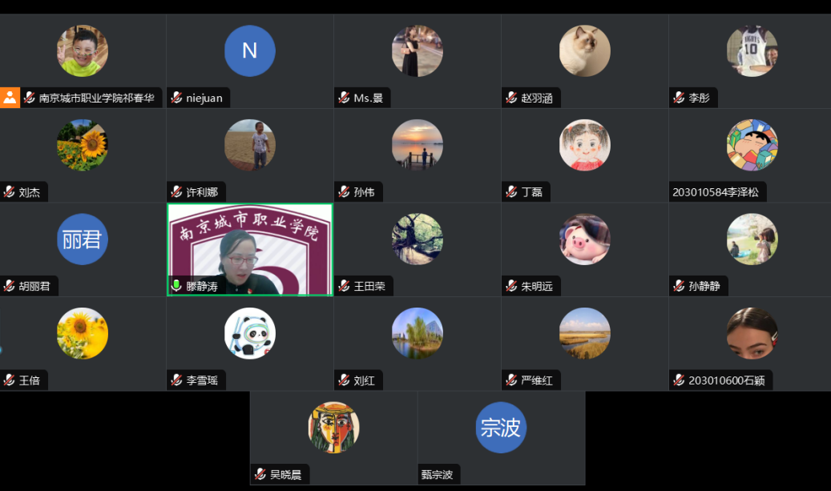Click the green active microphone icon for 滕静涛

[x=176, y=286]
